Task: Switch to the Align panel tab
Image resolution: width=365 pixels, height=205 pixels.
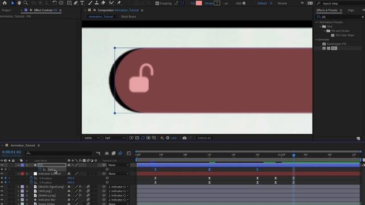Action: pos(351,10)
